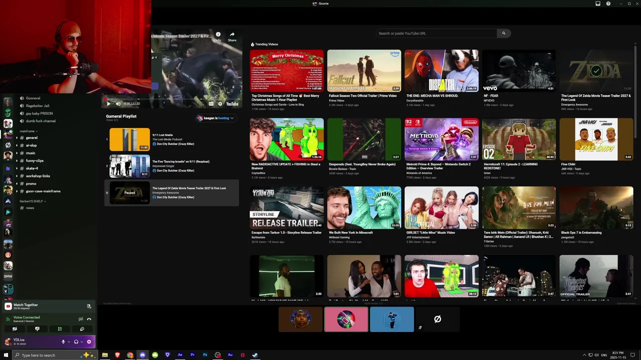Open Steam from the taskbar
Viewport: 641px width, 360px height.
(255, 355)
